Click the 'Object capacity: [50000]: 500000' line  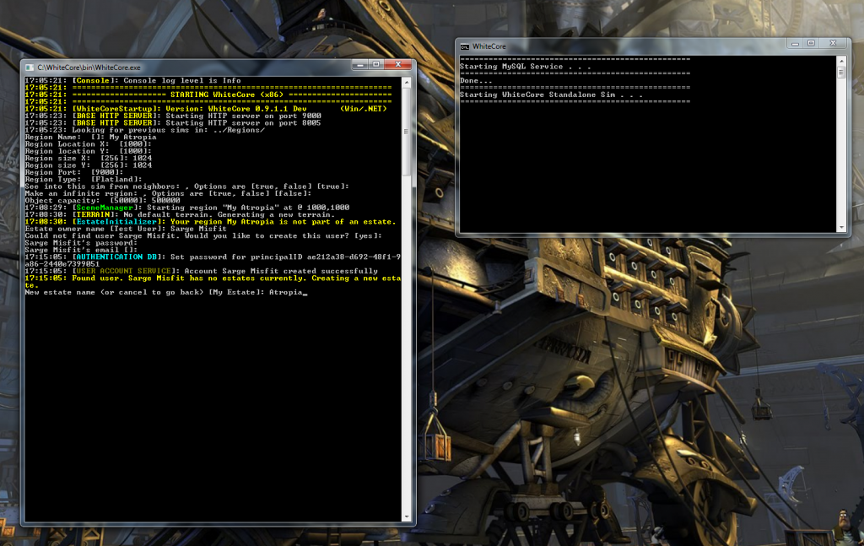(102, 201)
